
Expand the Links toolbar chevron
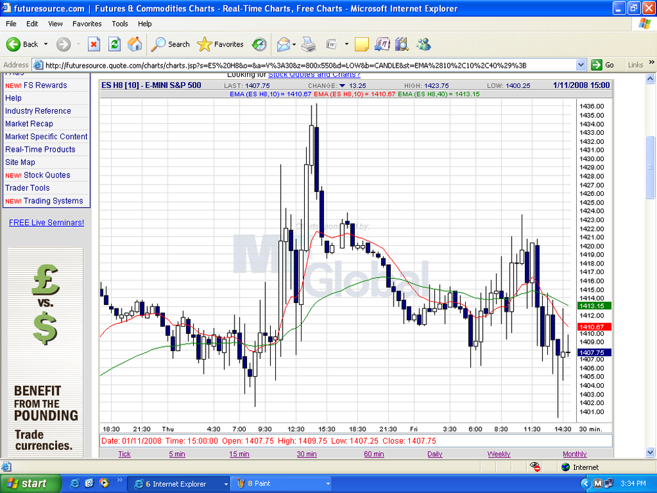tap(652, 62)
